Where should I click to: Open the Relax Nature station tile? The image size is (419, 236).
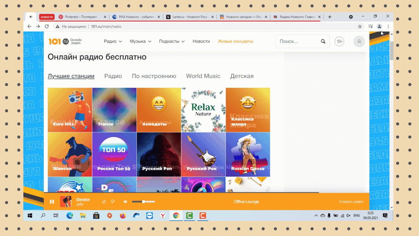pos(203,110)
